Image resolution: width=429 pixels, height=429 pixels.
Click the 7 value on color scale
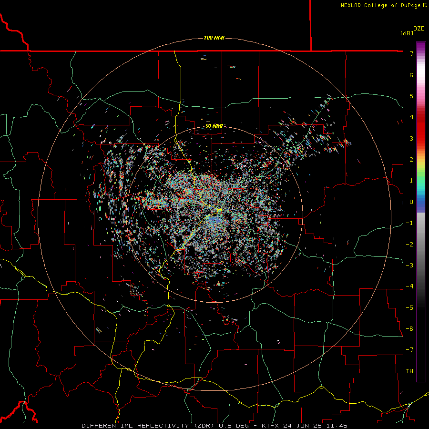(411, 53)
